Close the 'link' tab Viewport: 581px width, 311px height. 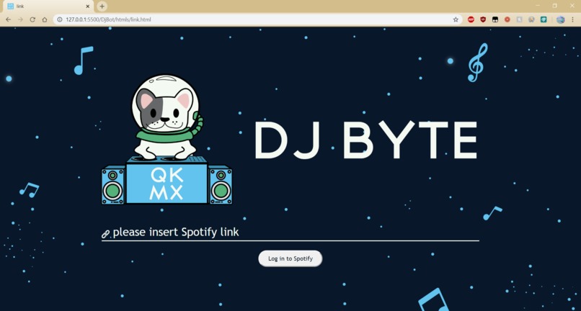coord(88,6)
